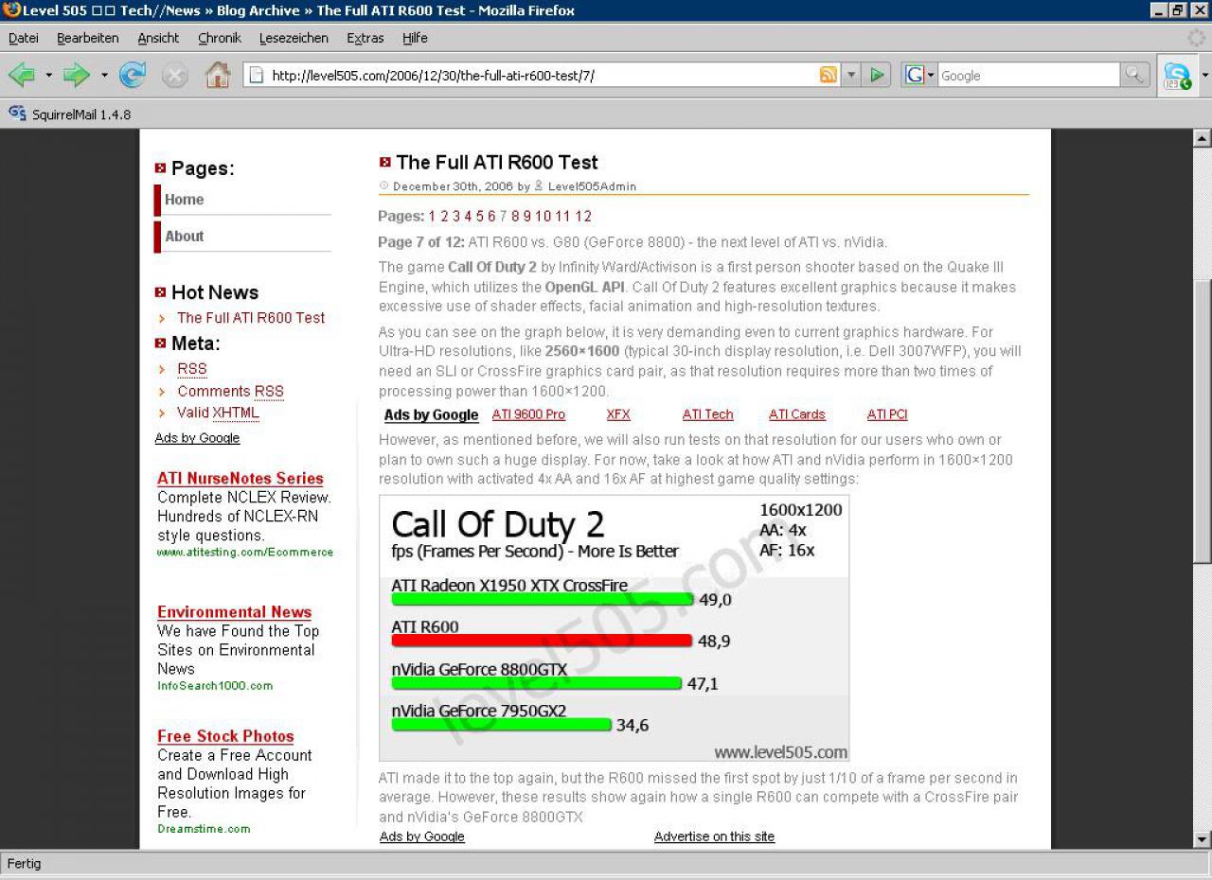Click Dreamstime.com ad URL
Viewport: 1212px width, 880px height.
[204, 829]
